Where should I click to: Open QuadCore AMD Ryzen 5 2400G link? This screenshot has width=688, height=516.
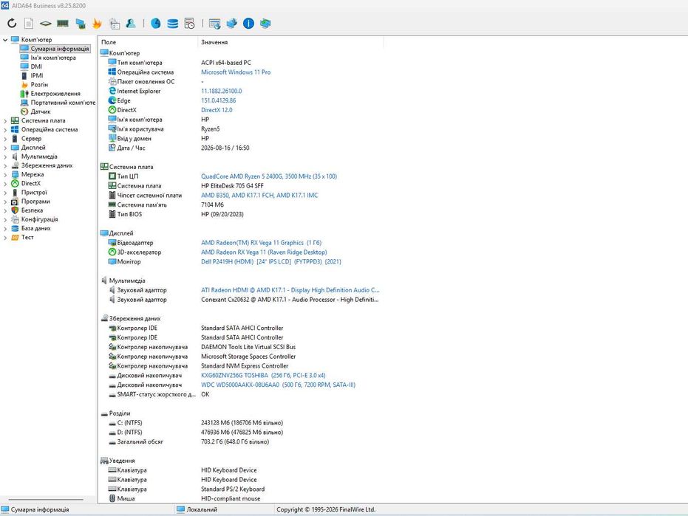click(269, 176)
